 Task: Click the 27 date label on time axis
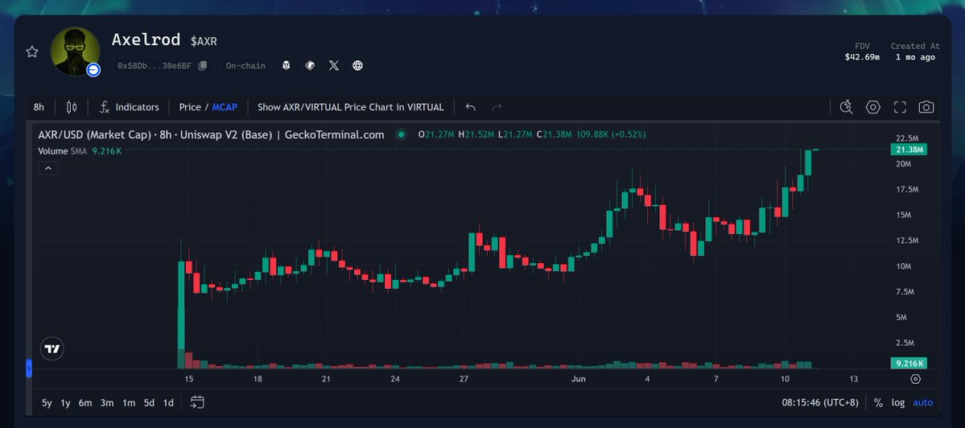click(464, 379)
